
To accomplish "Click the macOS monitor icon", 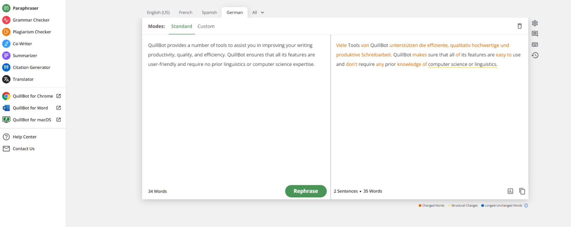I will point(6,120).
